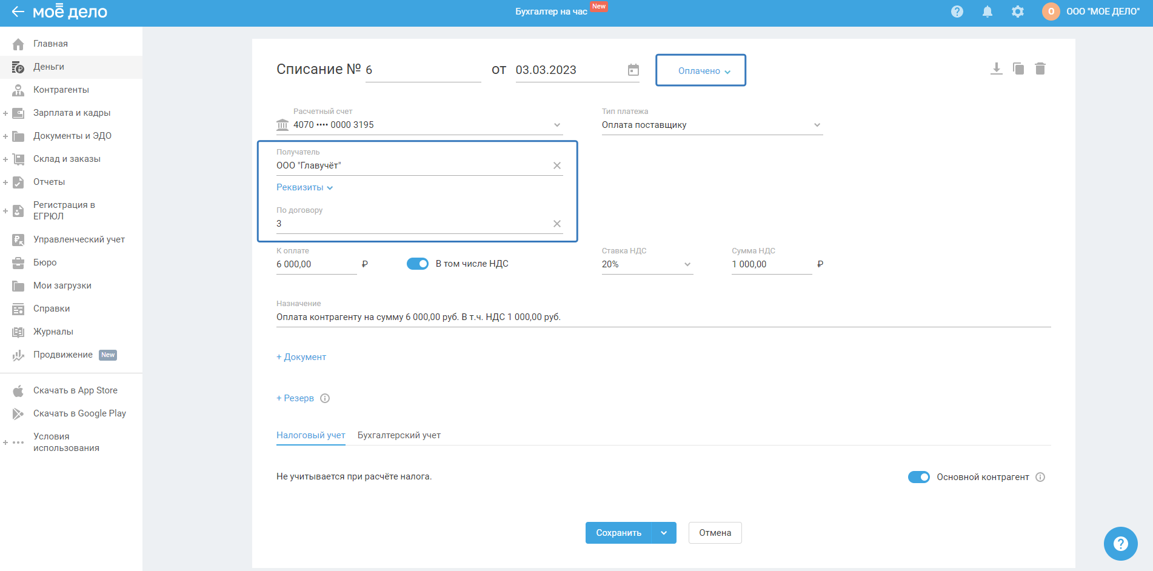Switch to the Налоговый учет tab
This screenshot has height=571, width=1153.
click(311, 435)
